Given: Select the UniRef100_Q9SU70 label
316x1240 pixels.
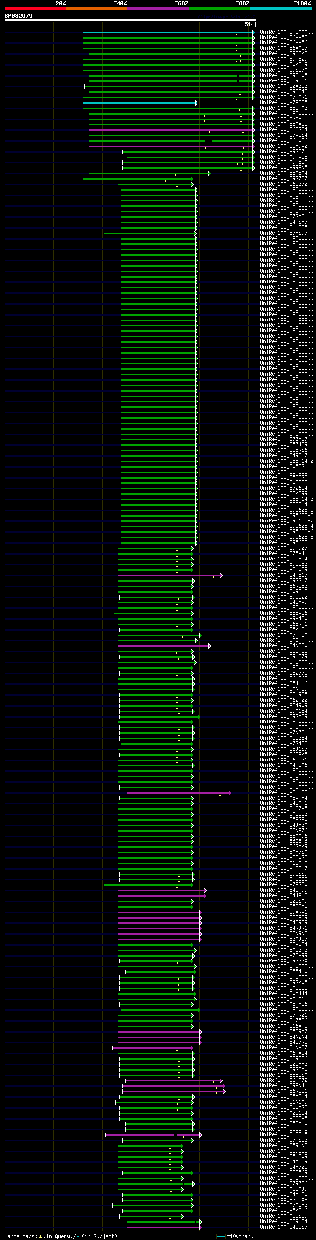Looking at the screenshot, I should coord(283,70).
